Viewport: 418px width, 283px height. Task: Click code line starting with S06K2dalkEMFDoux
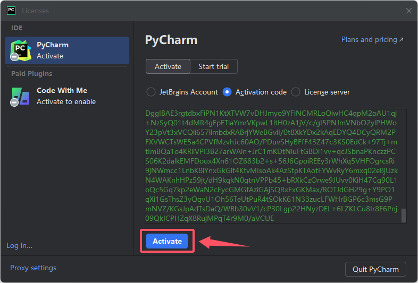pos(270,161)
